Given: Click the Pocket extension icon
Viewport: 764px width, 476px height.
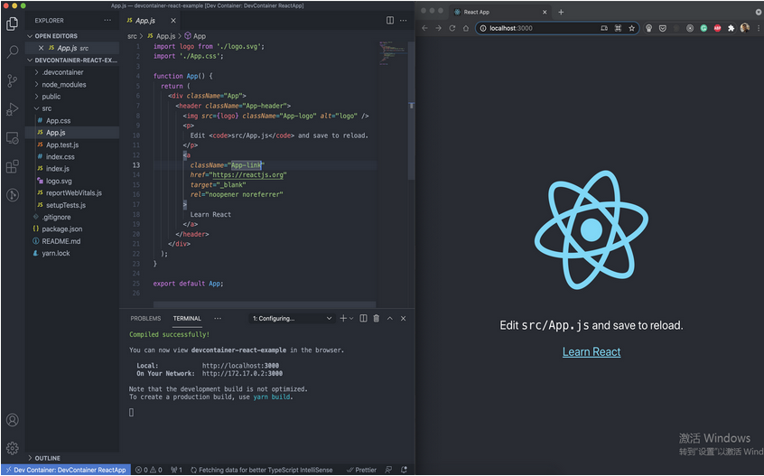Looking at the screenshot, I should (x=663, y=28).
